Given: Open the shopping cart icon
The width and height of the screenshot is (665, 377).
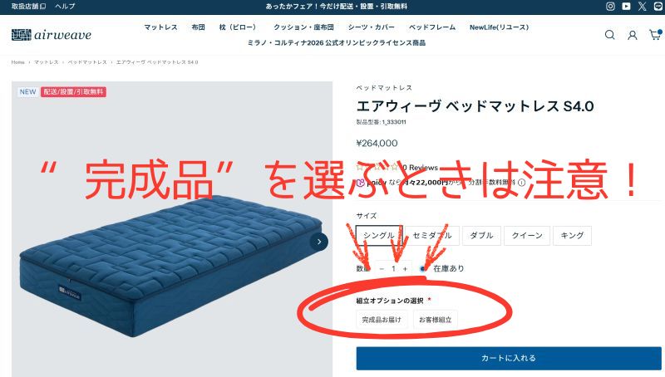Looking at the screenshot, I should coord(655,34).
